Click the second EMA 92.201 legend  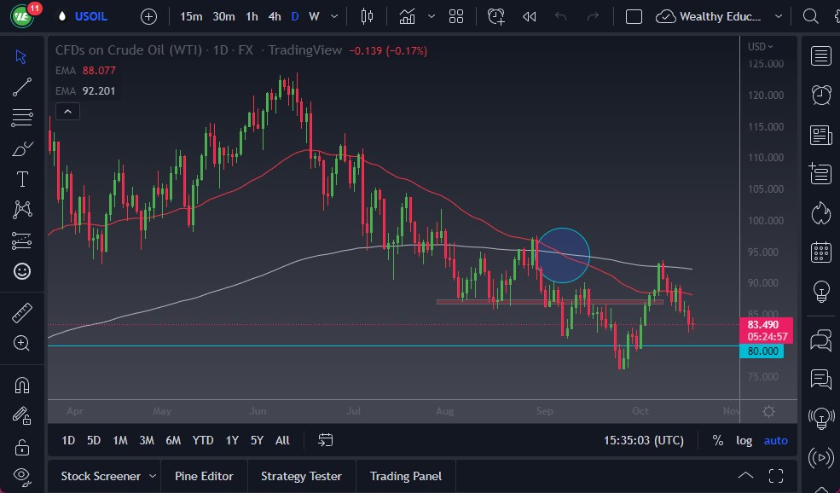86,90
